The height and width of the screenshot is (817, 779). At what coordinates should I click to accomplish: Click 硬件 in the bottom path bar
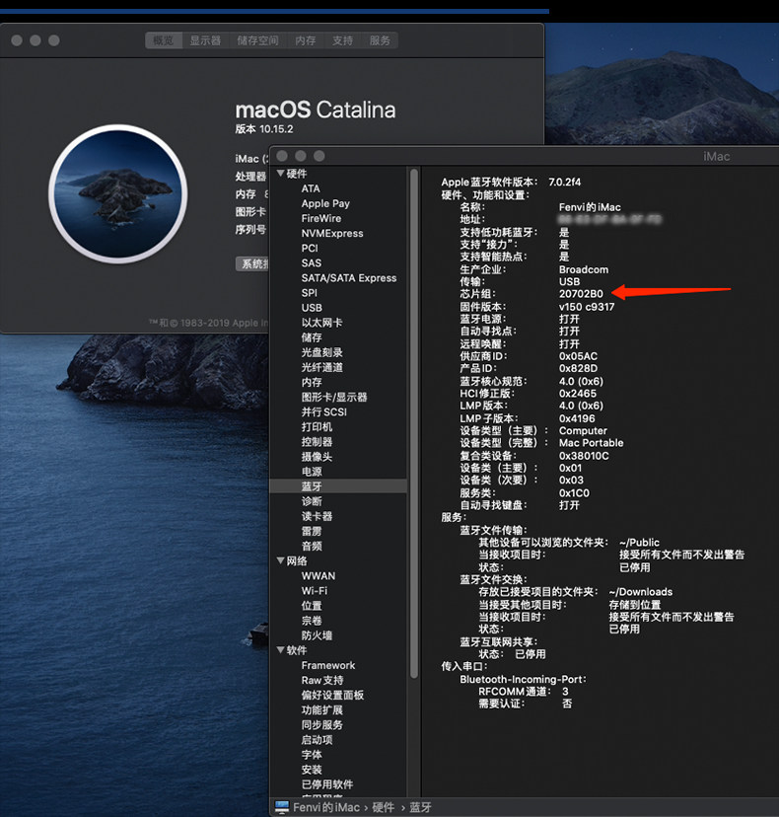point(384,807)
